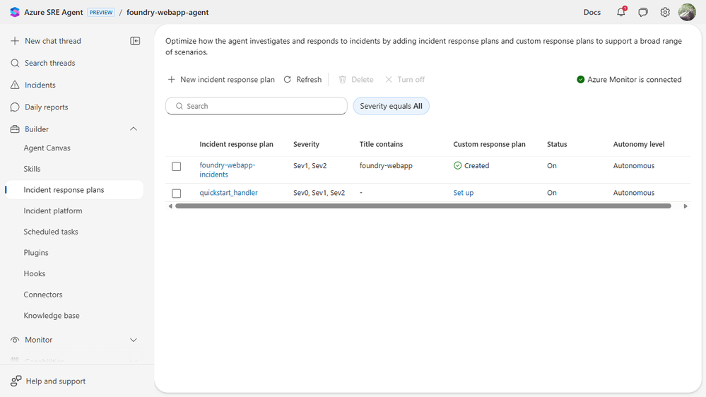This screenshot has width=706, height=397.
Task: Open Incidents via warning triangle icon
Action: pyautogui.click(x=15, y=85)
